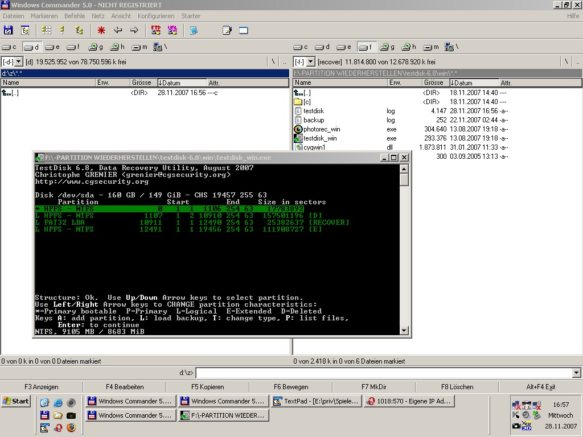Click the system tray clock 16:57
583x437 pixels.
point(561,405)
